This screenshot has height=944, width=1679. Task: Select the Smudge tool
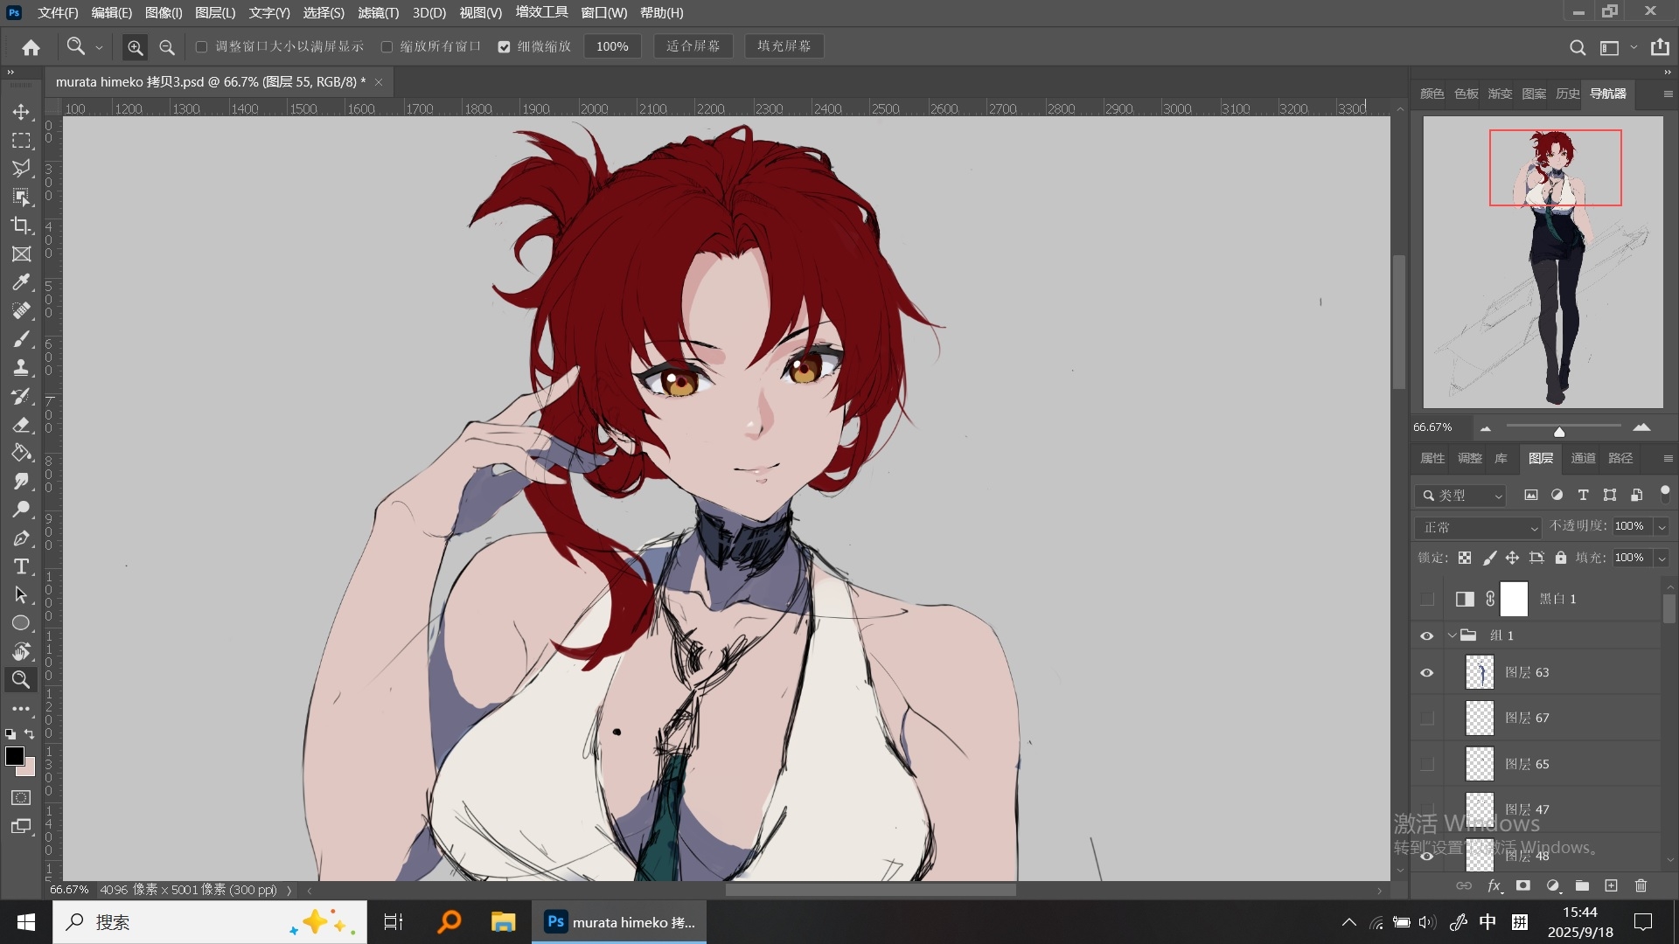click(21, 482)
